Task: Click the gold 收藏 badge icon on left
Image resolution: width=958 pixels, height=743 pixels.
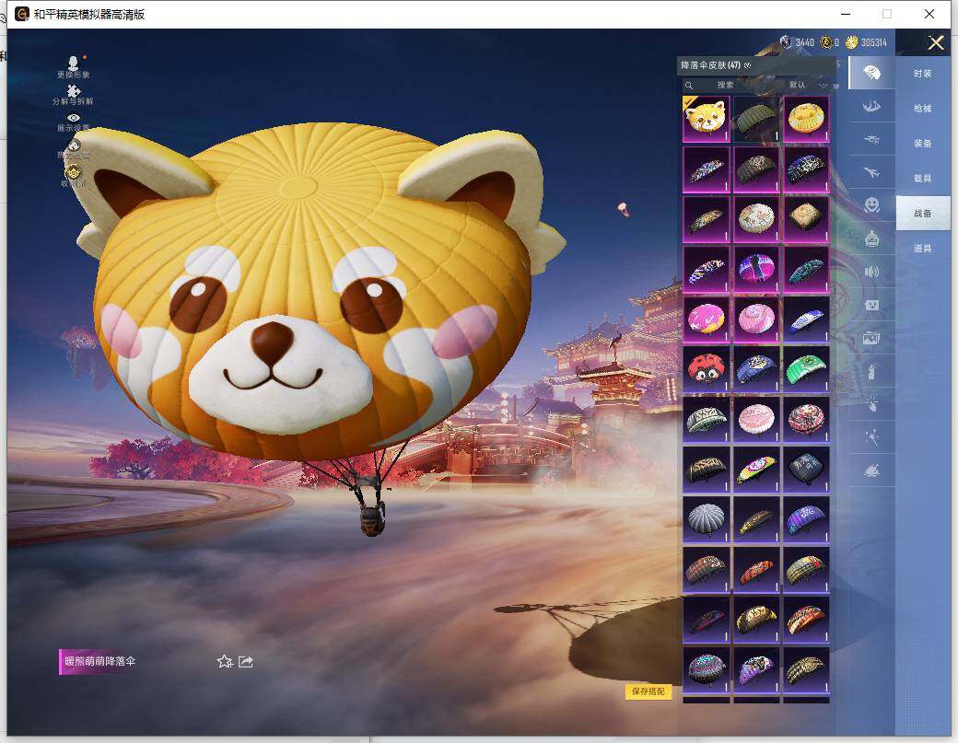Action: point(73,175)
